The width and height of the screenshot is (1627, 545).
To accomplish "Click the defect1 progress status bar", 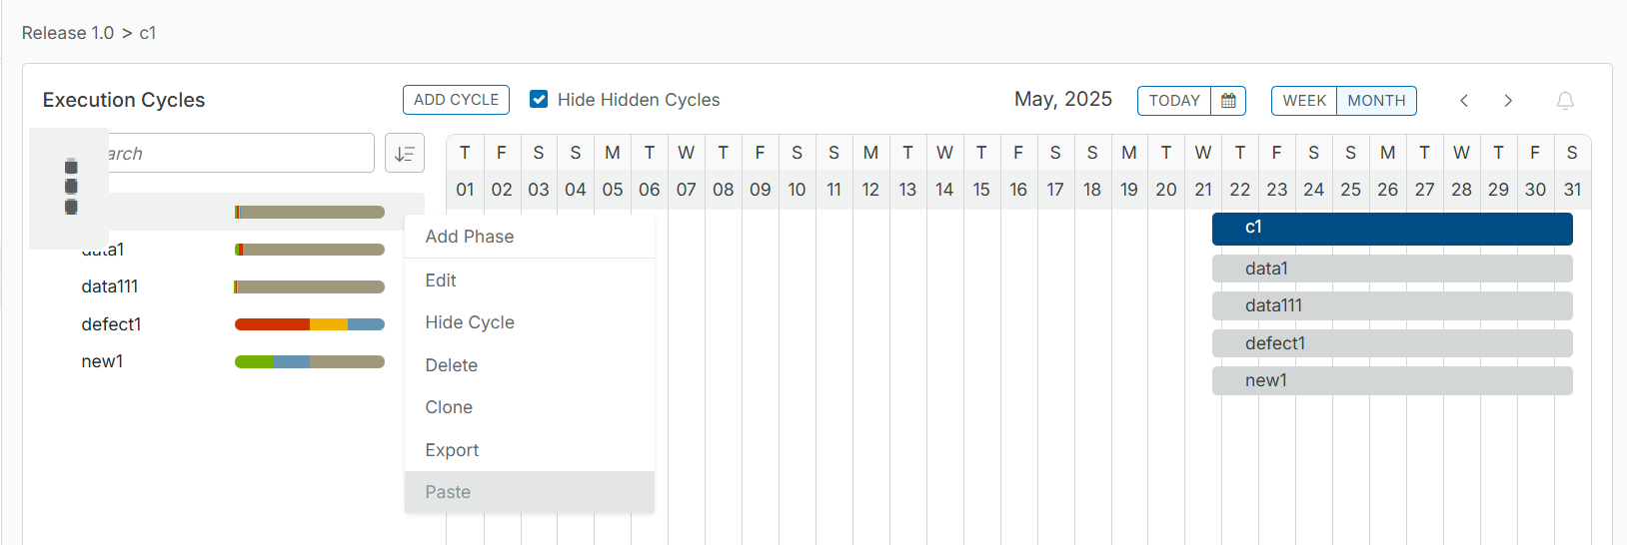I will [x=310, y=324].
